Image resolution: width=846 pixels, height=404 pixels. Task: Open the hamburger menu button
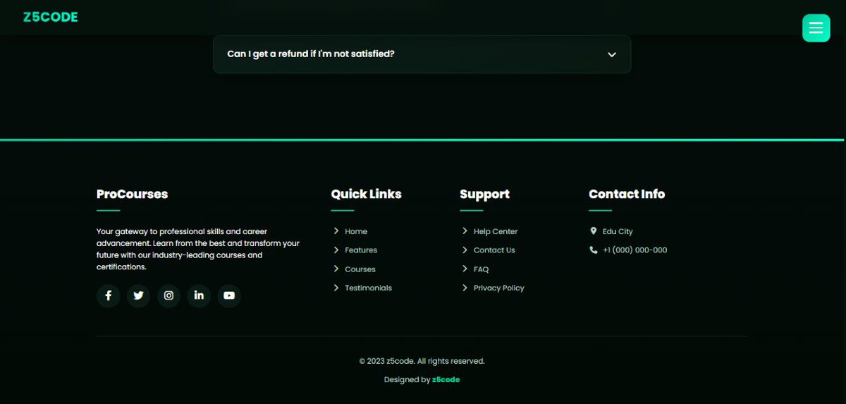point(816,28)
